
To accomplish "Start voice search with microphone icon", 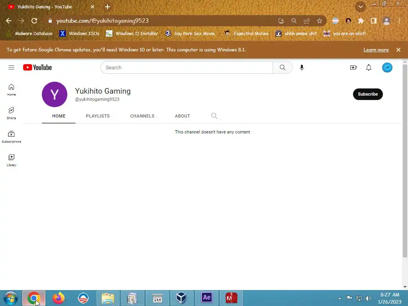I will [302, 68].
